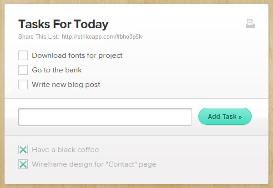
Task: Click the print list icon
Action: [x=250, y=24]
